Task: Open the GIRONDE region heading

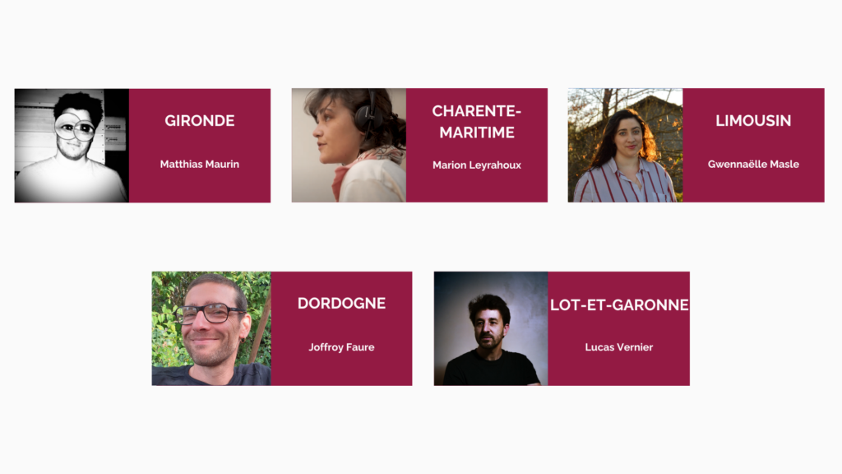Action: [200, 120]
